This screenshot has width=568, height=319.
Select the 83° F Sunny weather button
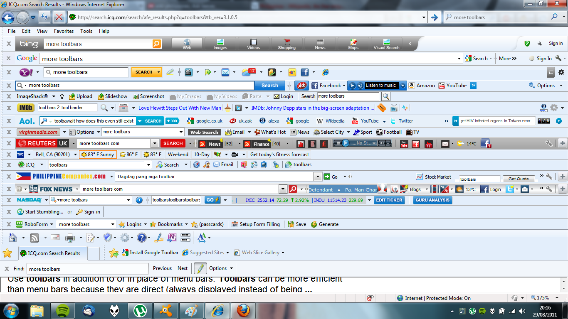tap(98, 155)
